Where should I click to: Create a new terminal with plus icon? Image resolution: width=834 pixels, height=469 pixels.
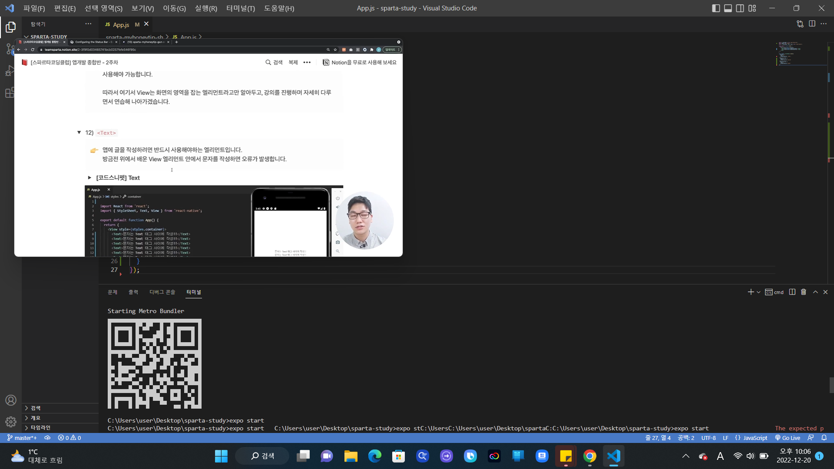pyautogui.click(x=751, y=292)
